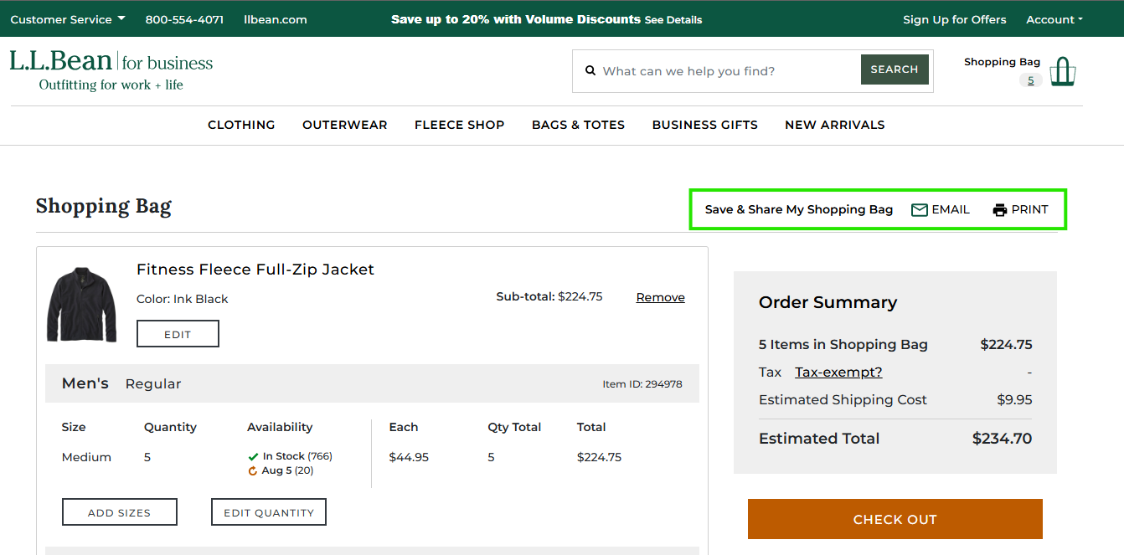Image resolution: width=1124 pixels, height=555 pixels.
Task: Open the Bags & Totes menu
Action: [x=579, y=125]
